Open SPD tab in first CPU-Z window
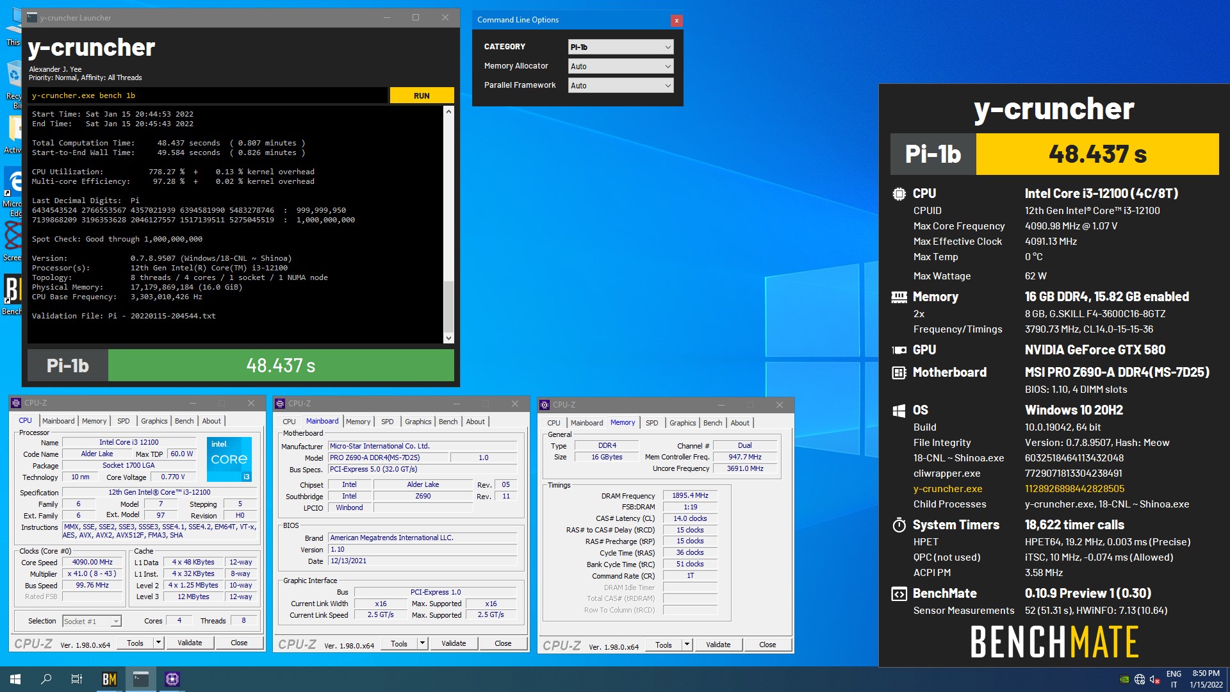This screenshot has width=1230, height=692. (x=124, y=421)
